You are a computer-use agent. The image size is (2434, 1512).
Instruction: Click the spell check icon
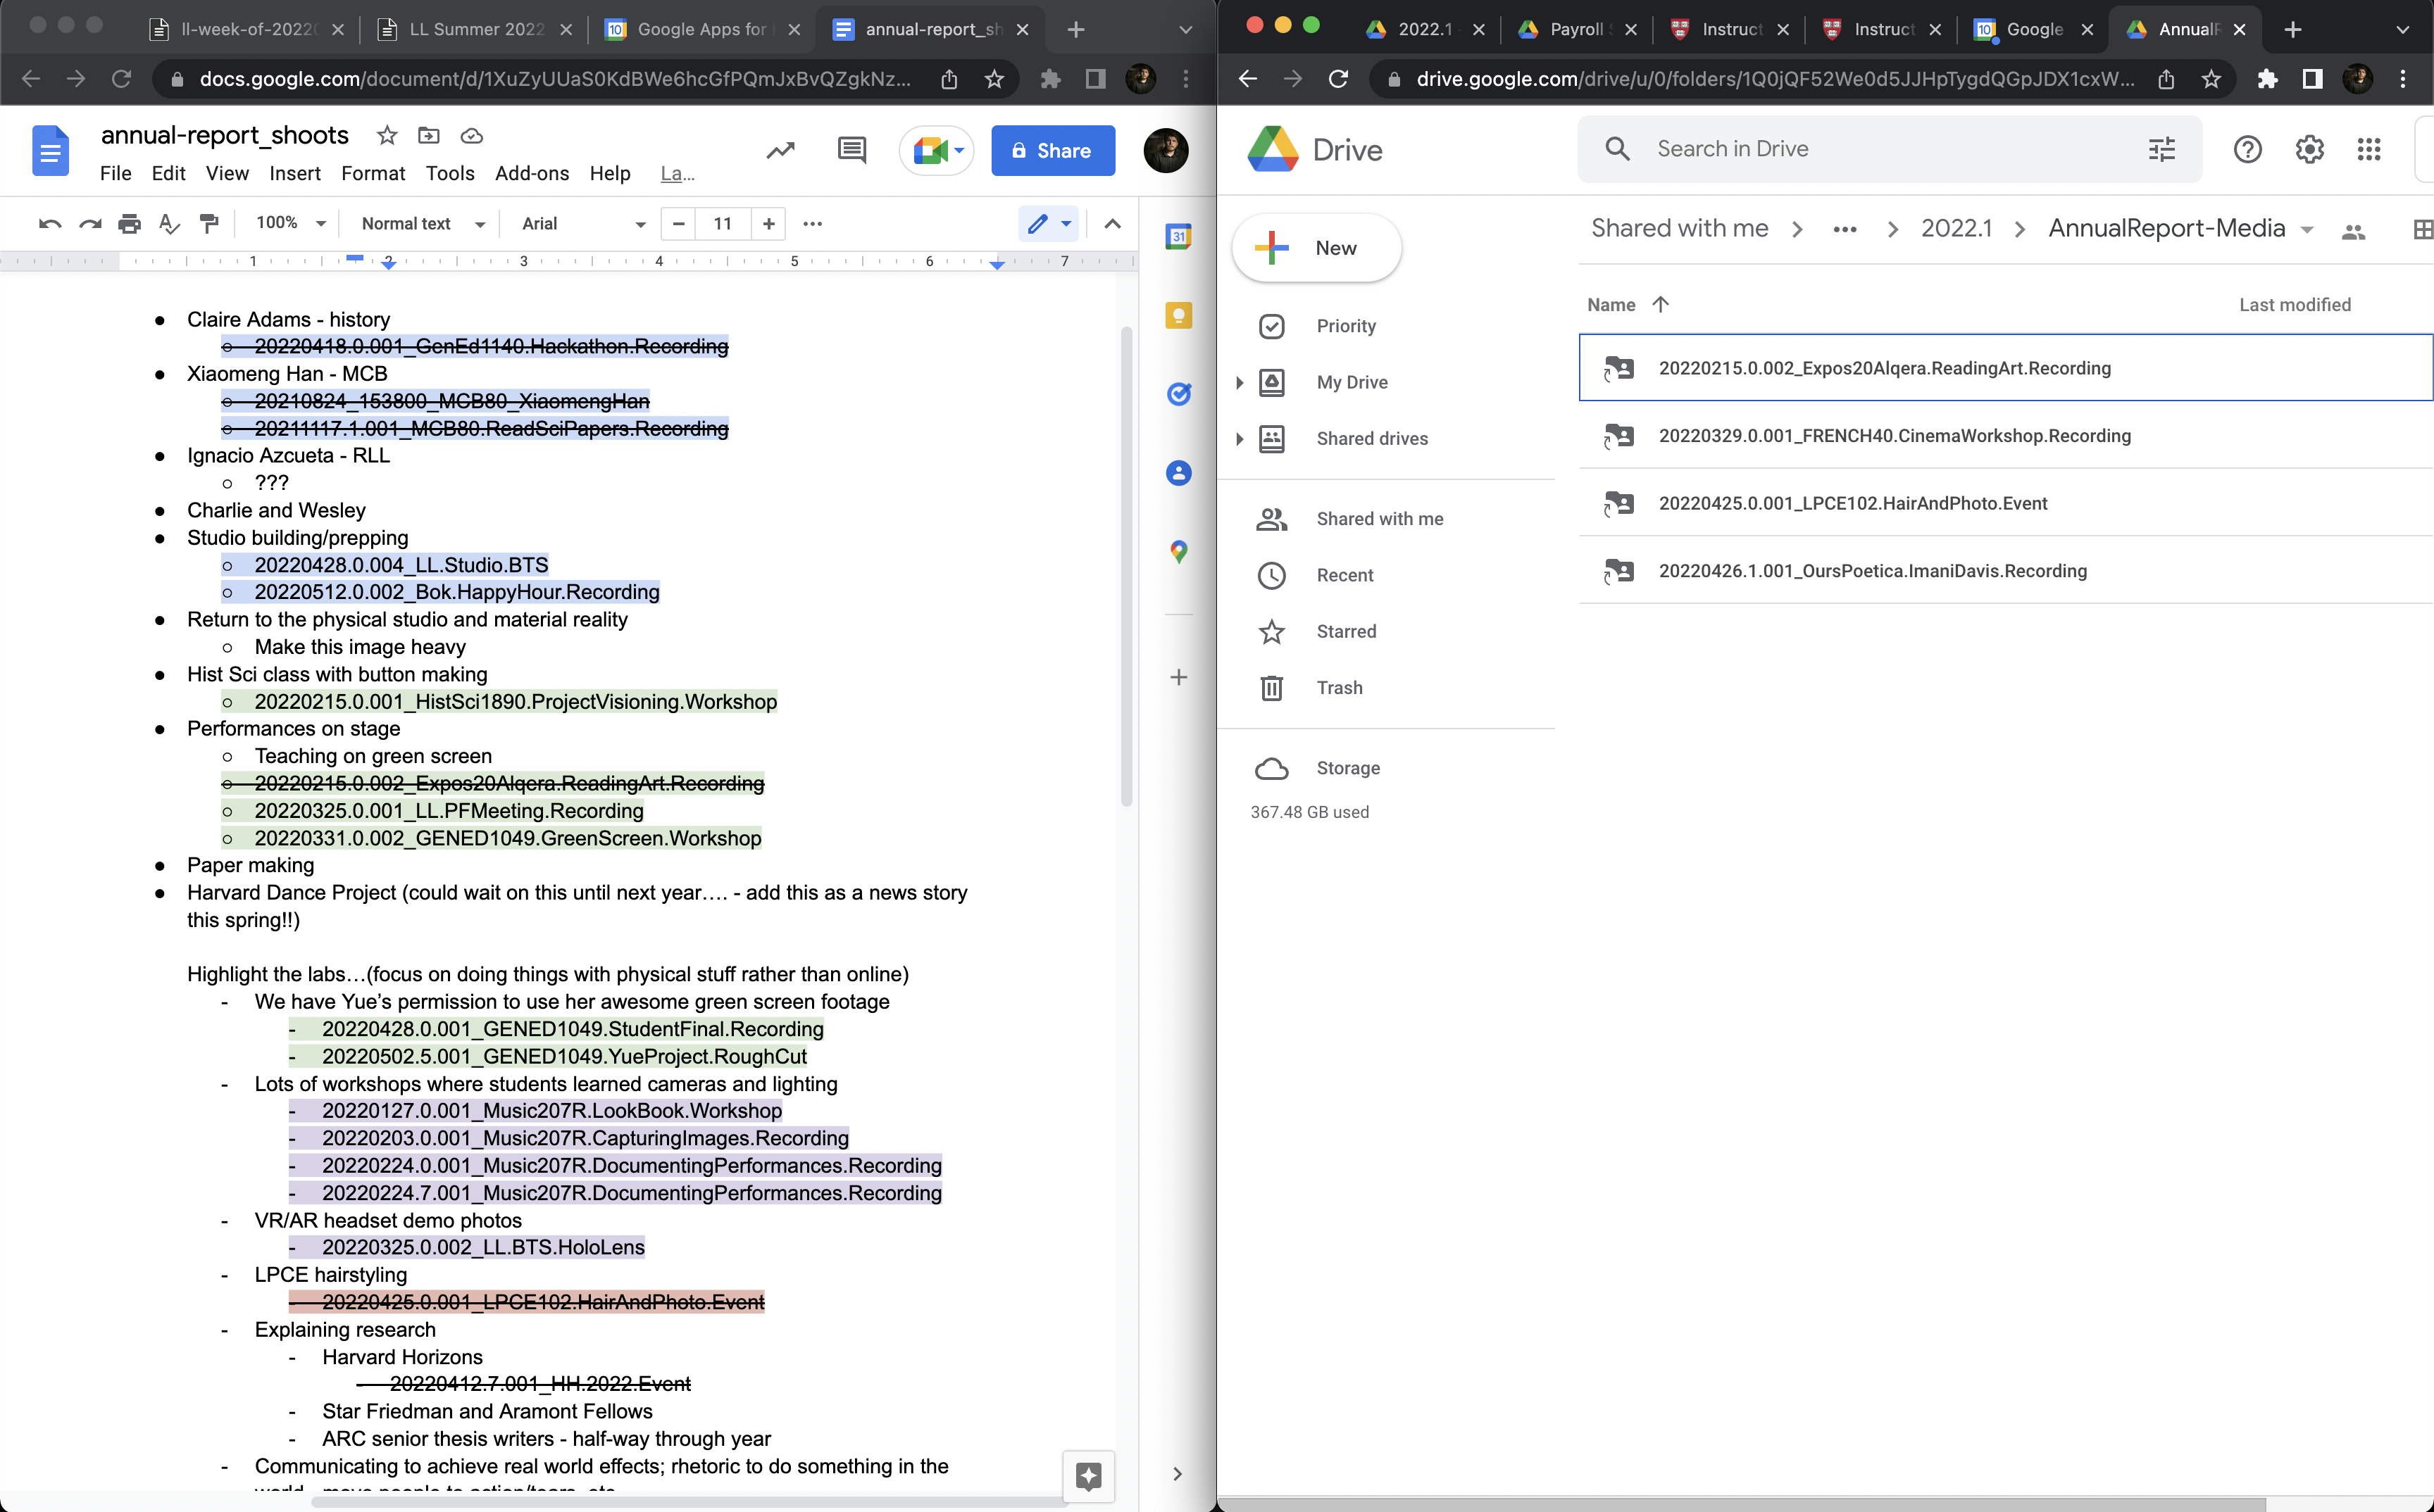click(x=169, y=224)
